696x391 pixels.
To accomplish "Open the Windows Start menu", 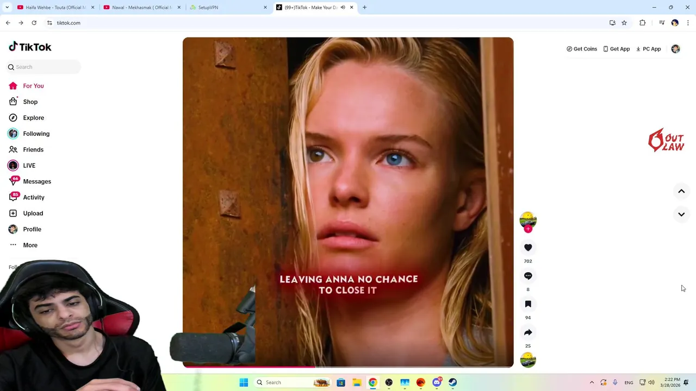I will [244, 382].
